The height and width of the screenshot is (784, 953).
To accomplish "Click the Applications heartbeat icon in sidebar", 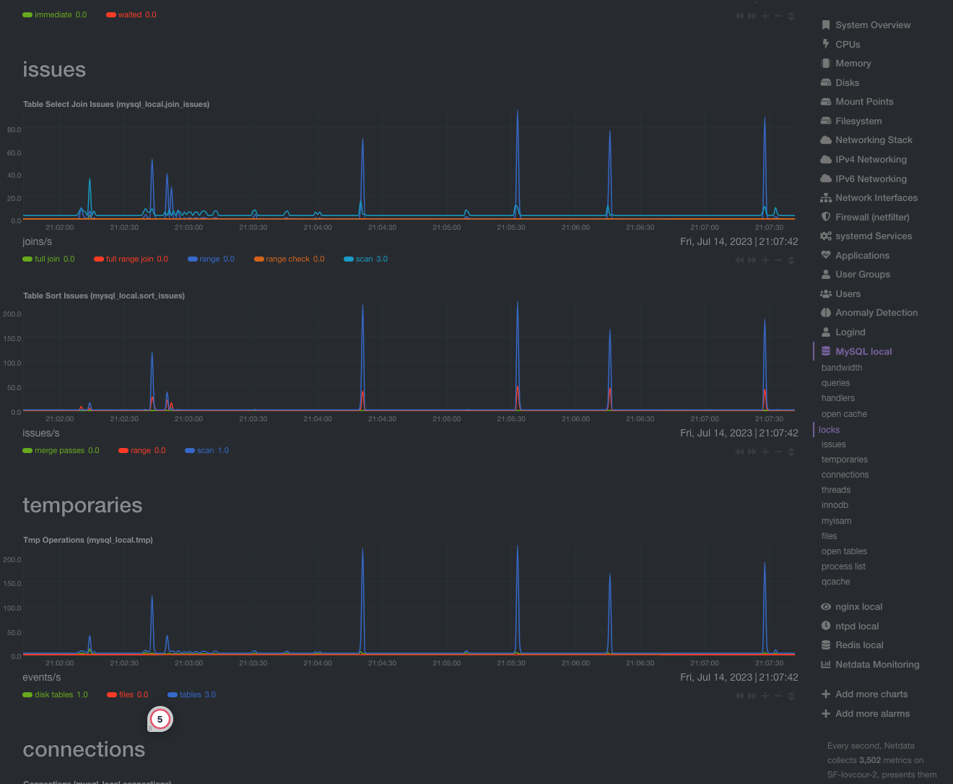I will point(826,255).
